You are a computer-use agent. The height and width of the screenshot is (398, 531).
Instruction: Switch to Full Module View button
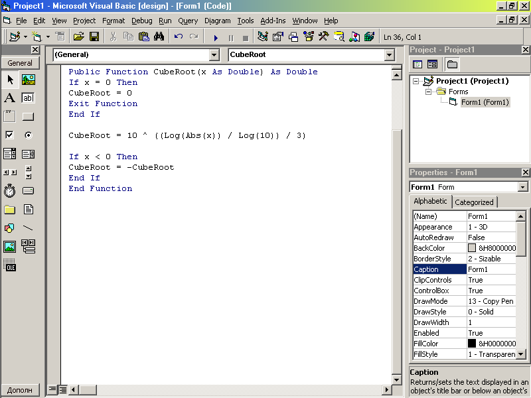point(63,389)
